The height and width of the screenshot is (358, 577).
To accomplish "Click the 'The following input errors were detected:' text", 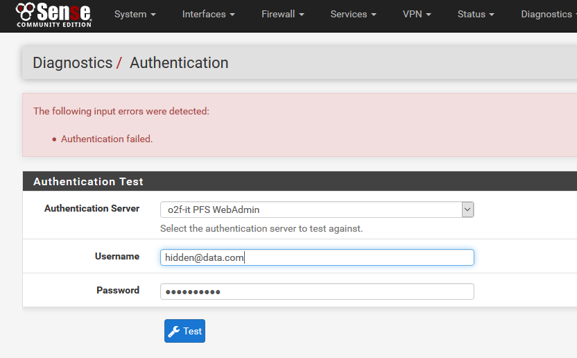I will [x=121, y=111].
